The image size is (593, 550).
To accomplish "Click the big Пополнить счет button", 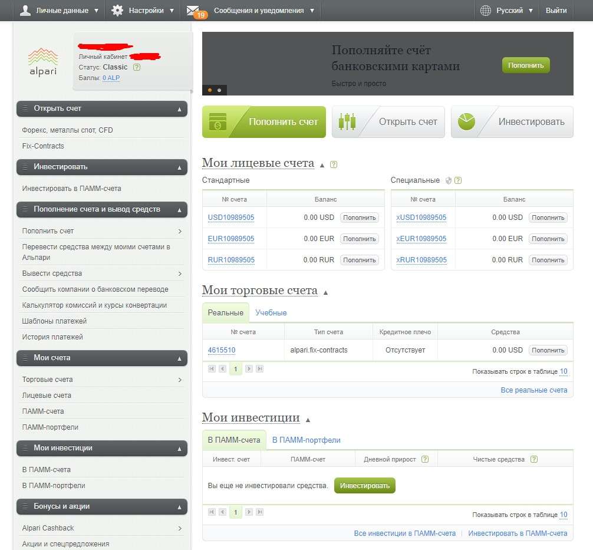I will coord(264,122).
